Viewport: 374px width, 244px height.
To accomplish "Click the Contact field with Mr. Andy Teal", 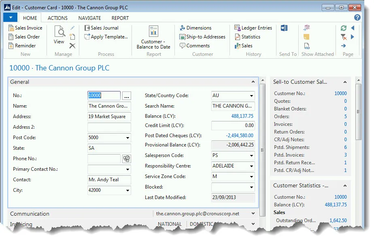I will click(109, 180).
